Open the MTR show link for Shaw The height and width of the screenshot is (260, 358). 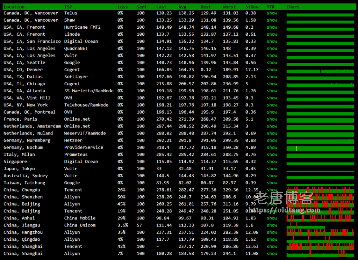(272, 20)
